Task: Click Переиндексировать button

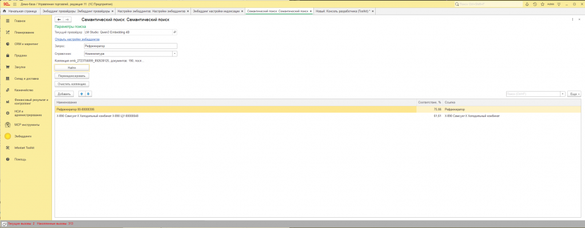Action: (72, 76)
